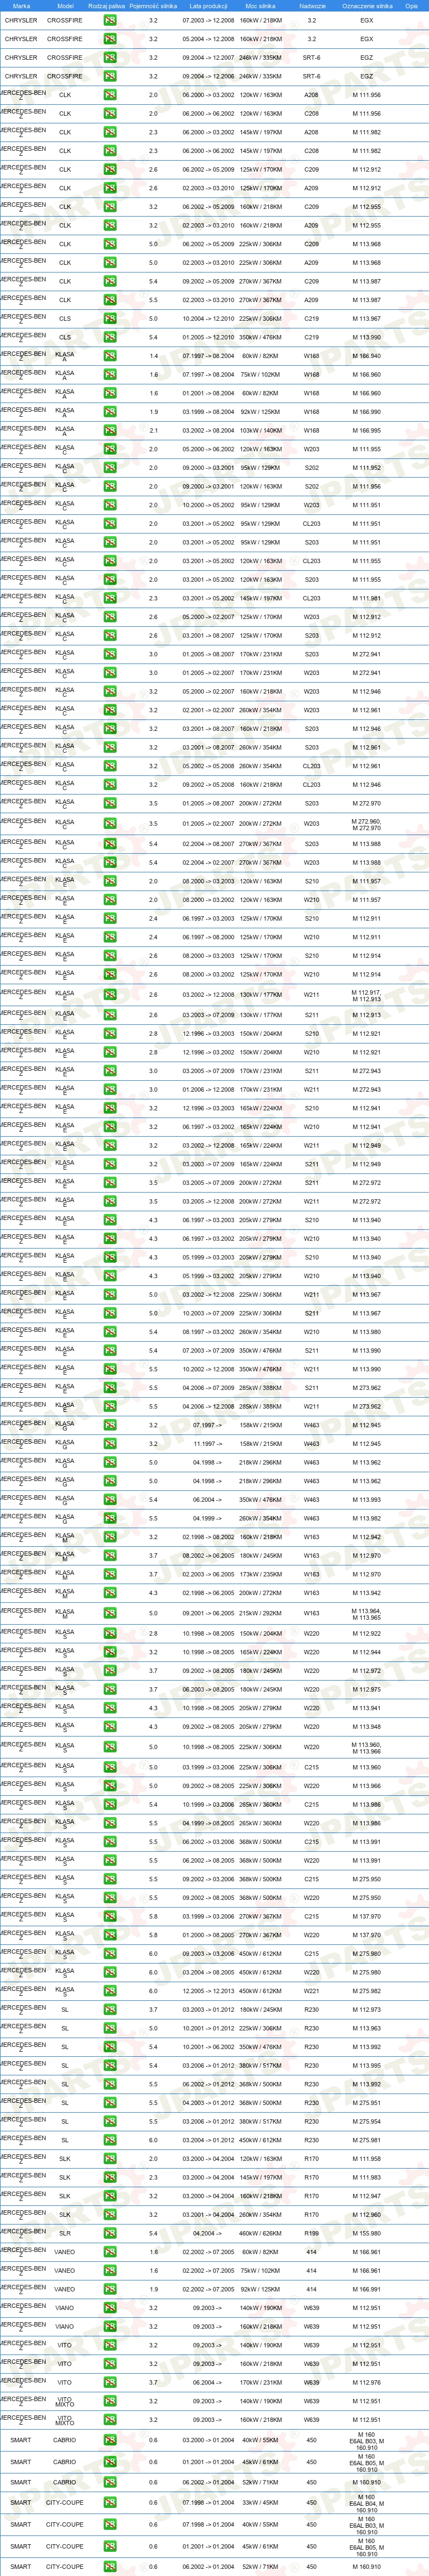The image size is (429, 2576).
Task: Click the Marka column header
Action: pyautogui.click(x=21, y=5)
